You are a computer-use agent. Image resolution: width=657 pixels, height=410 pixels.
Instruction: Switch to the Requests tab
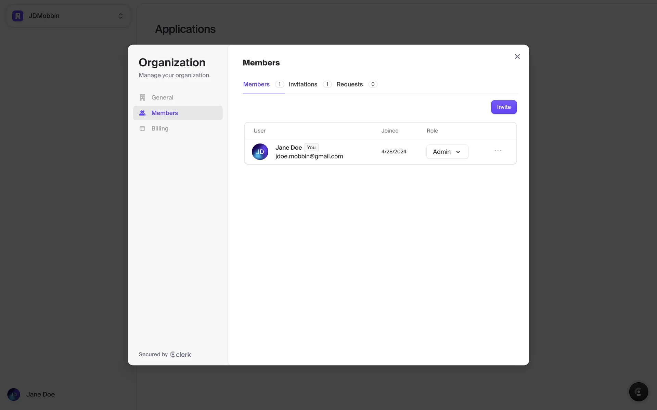(349, 84)
